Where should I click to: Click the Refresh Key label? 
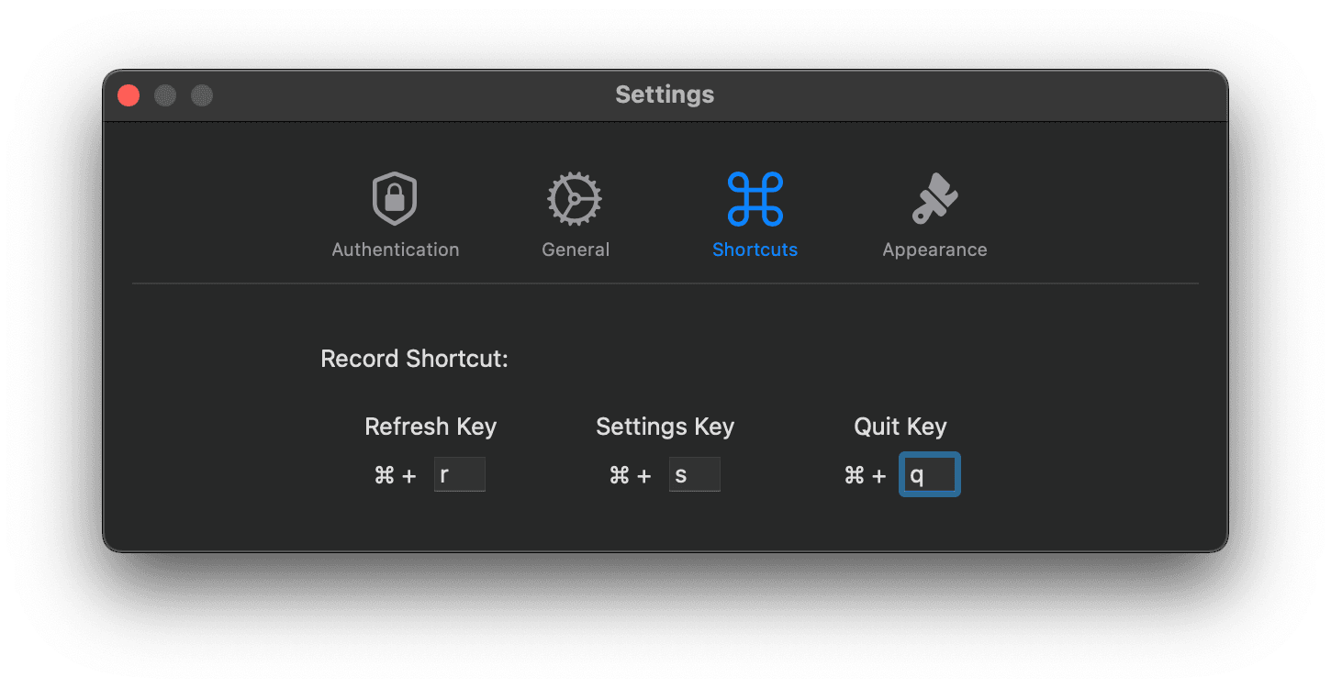click(x=431, y=427)
